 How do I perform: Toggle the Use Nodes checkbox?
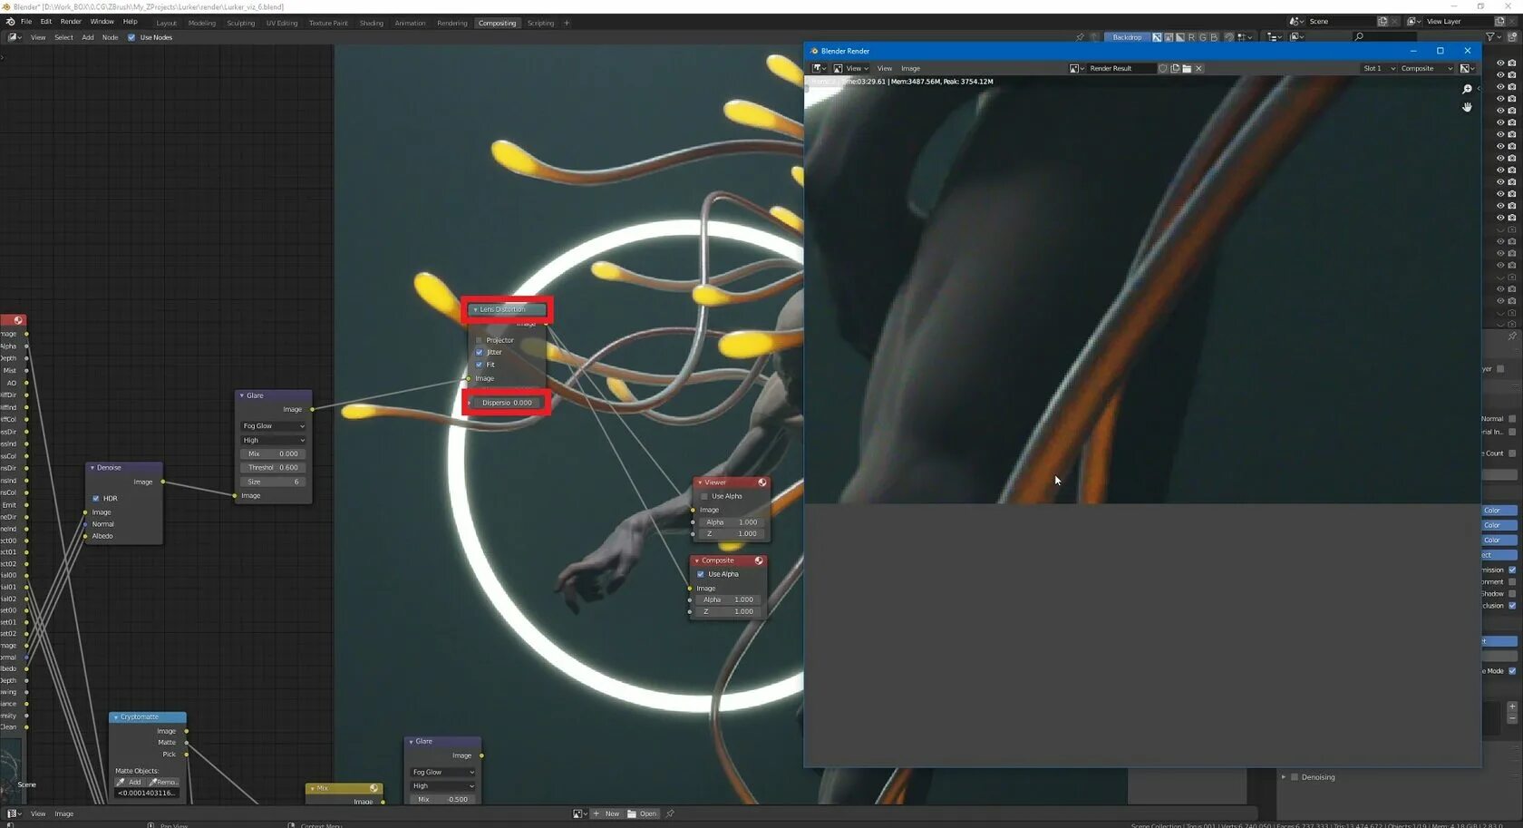pyautogui.click(x=131, y=37)
